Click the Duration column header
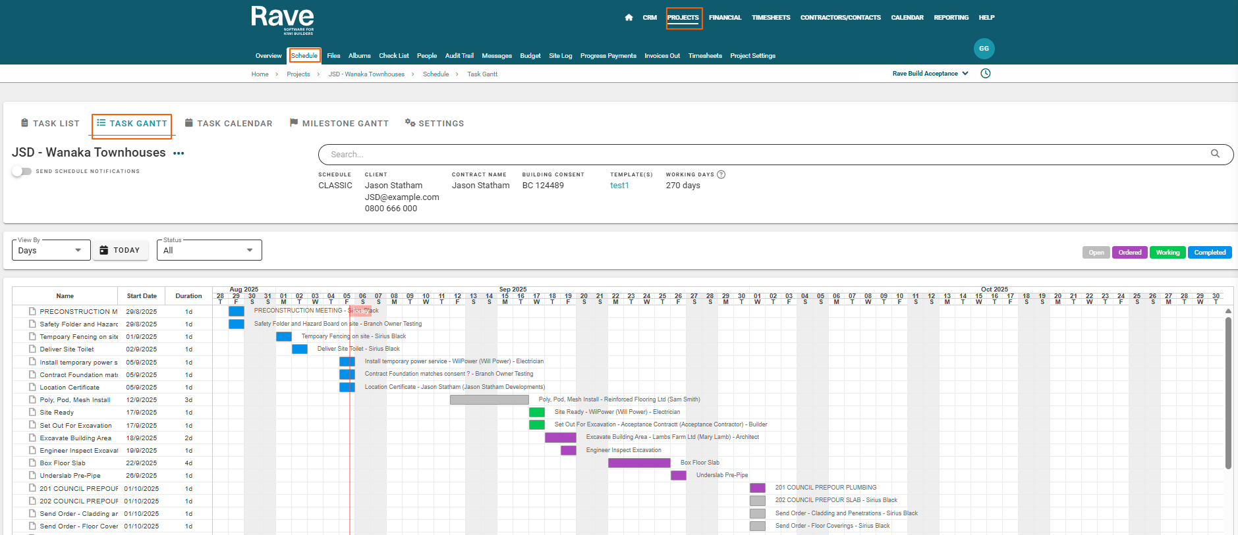The height and width of the screenshot is (535, 1238). point(188,296)
